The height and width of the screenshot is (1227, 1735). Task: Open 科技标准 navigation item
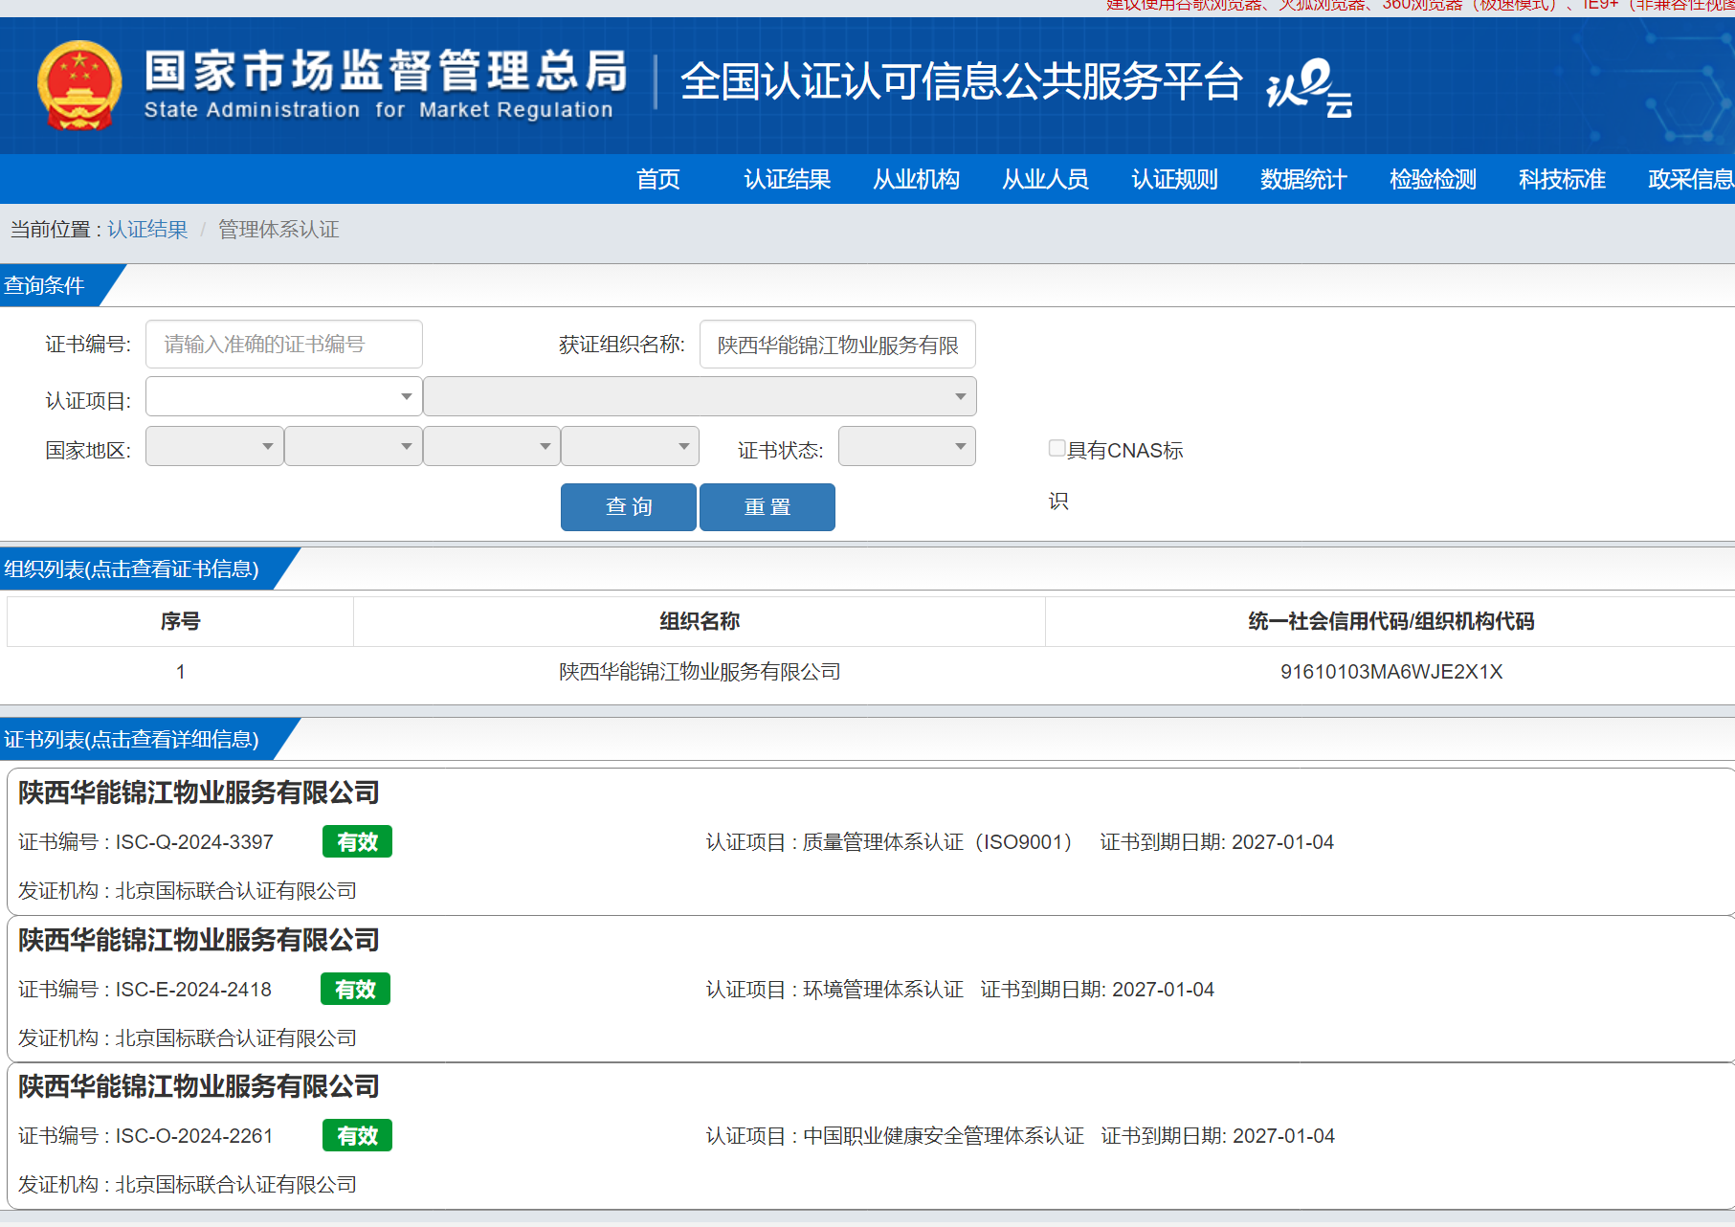point(1563,179)
